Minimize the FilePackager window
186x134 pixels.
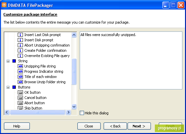166,5
